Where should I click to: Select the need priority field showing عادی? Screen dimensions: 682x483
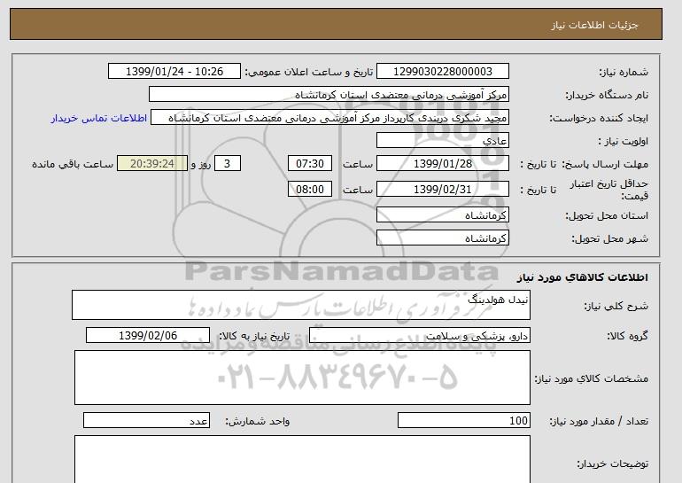click(x=442, y=141)
